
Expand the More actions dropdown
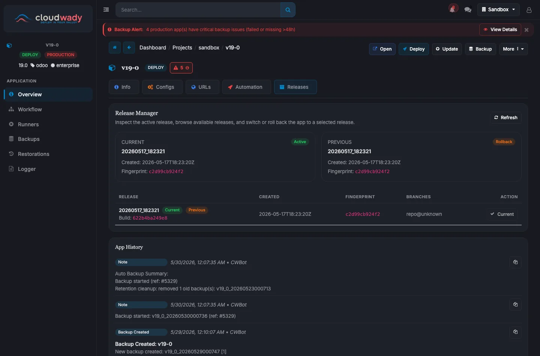tap(513, 49)
